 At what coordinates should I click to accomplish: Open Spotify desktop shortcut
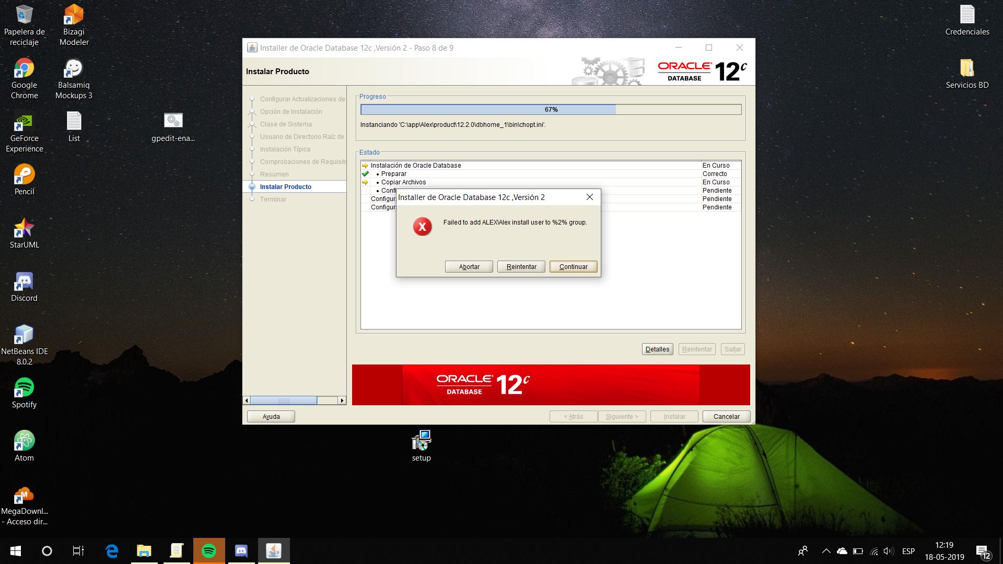[24, 393]
